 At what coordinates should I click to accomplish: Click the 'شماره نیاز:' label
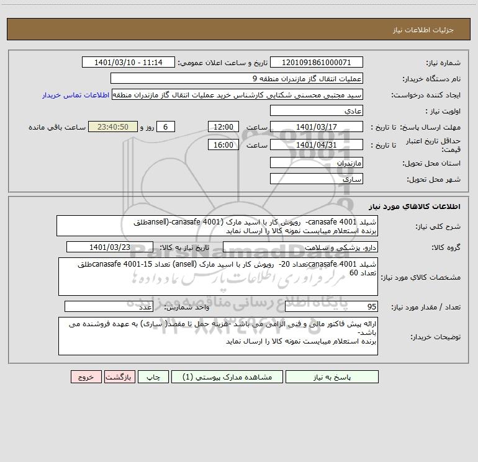(x=443, y=63)
